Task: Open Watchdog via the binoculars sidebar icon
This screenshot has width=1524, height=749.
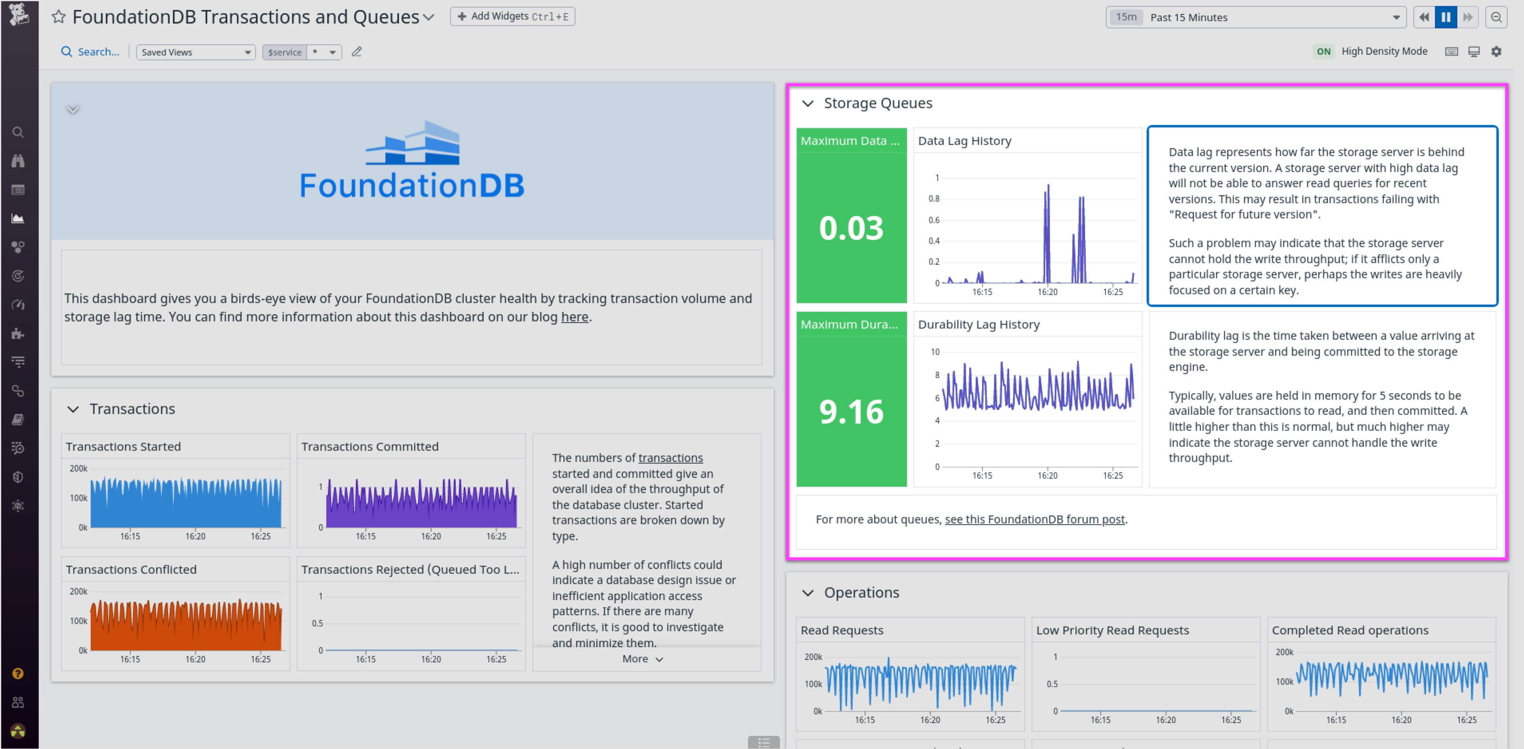Action: (x=18, y=160)
